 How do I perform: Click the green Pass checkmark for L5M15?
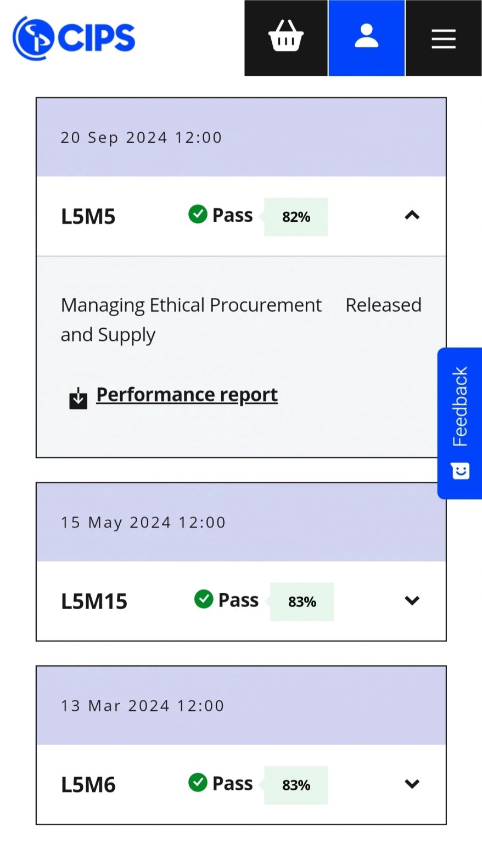204,599
